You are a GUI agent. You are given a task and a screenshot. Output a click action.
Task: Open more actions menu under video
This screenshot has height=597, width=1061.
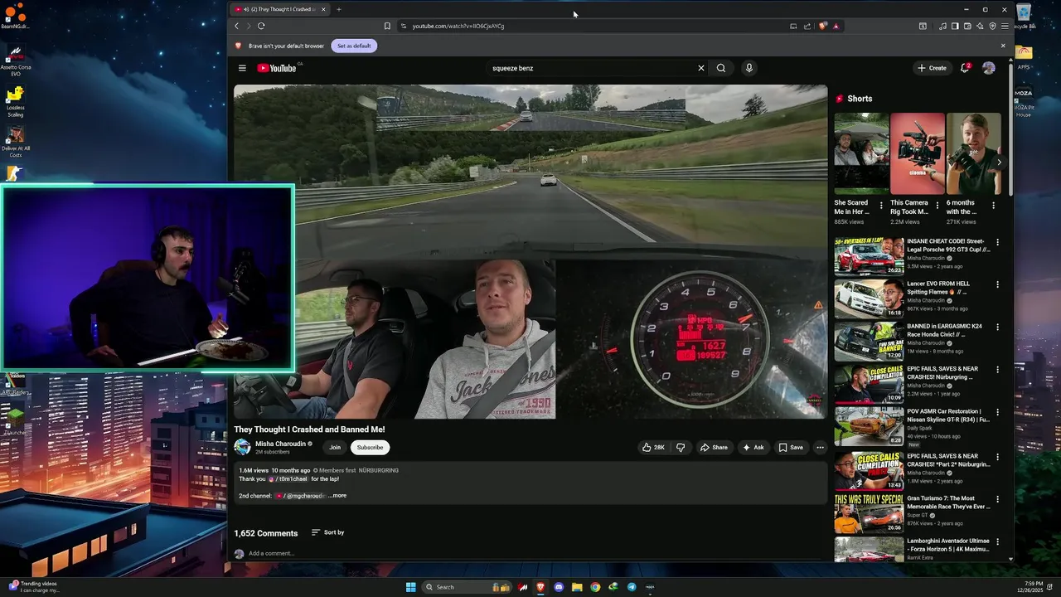point(820,447)
